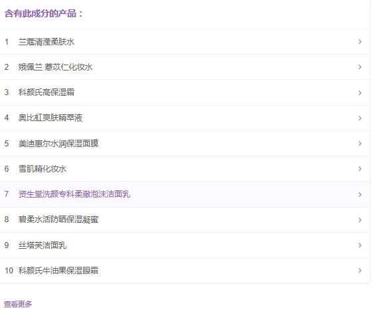Click chevron arrow on 娥佩兰 row

point(360,67)
